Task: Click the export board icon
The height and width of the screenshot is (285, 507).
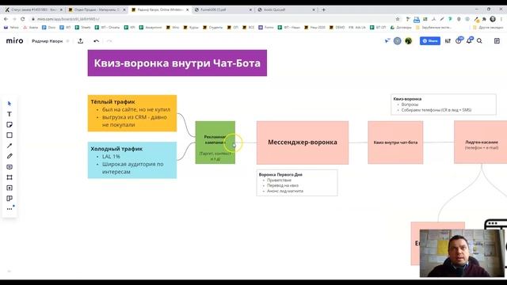Action: 81,41
